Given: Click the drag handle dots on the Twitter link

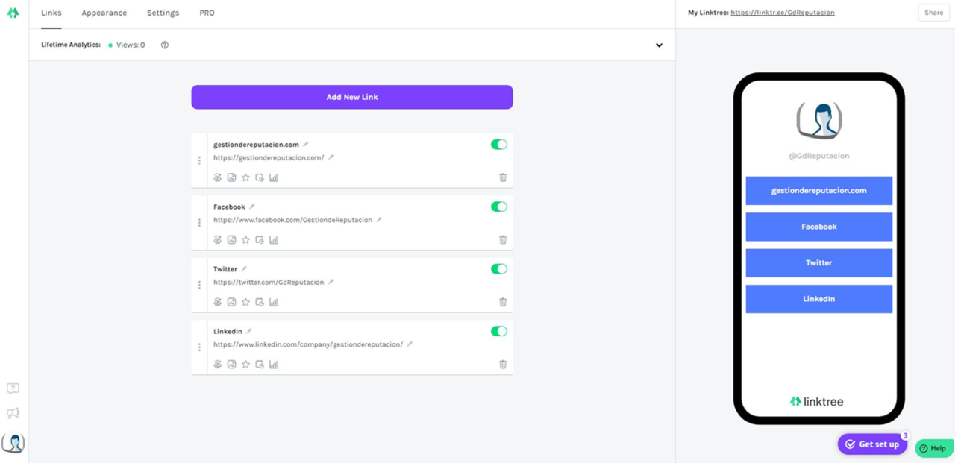Looking at the screenshot, I should pyautogui.click(x=199, y=284).
